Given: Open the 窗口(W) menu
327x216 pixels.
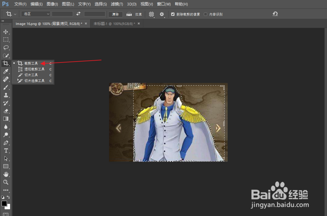Looking at the screenshot, I should point(164,4).
